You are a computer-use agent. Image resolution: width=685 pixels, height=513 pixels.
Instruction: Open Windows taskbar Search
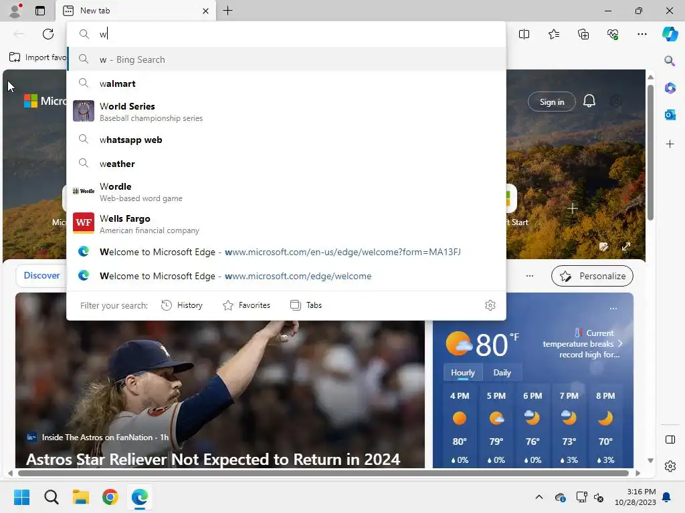pyautogui.click(x=51, y=497)
